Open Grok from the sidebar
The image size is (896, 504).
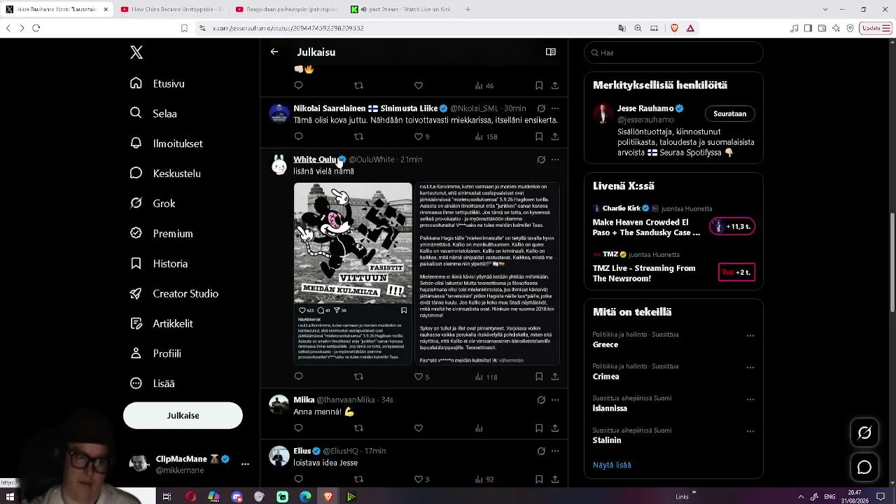[x=153, y=204]
